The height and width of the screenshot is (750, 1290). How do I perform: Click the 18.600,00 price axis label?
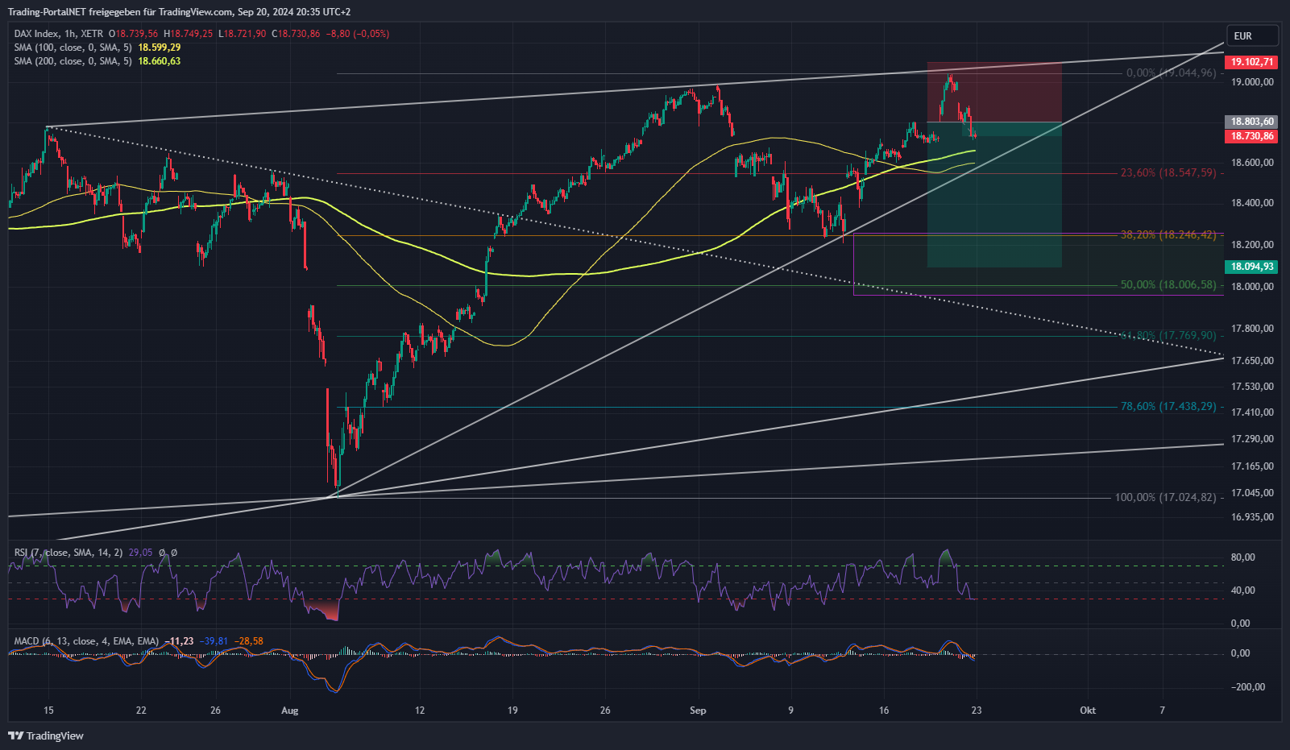1252,163
